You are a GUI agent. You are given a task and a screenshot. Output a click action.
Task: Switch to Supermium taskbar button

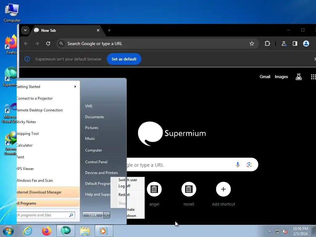coord(66,231)
